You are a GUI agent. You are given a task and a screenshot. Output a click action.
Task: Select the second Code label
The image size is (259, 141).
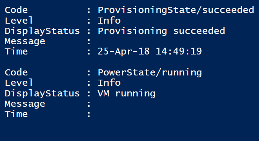(x=16, y=72)
